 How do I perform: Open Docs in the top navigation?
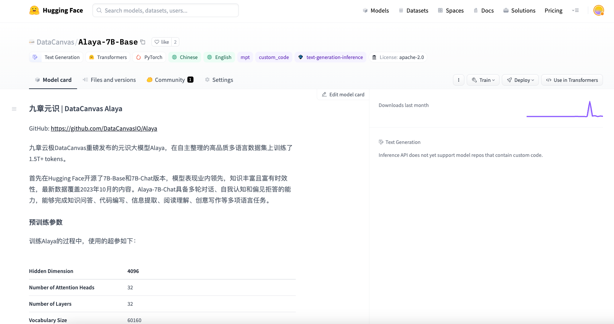483,10
